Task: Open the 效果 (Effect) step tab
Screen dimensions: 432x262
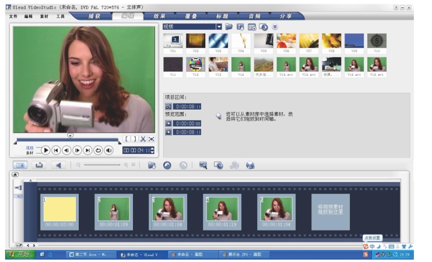Action: click(159, 16)
